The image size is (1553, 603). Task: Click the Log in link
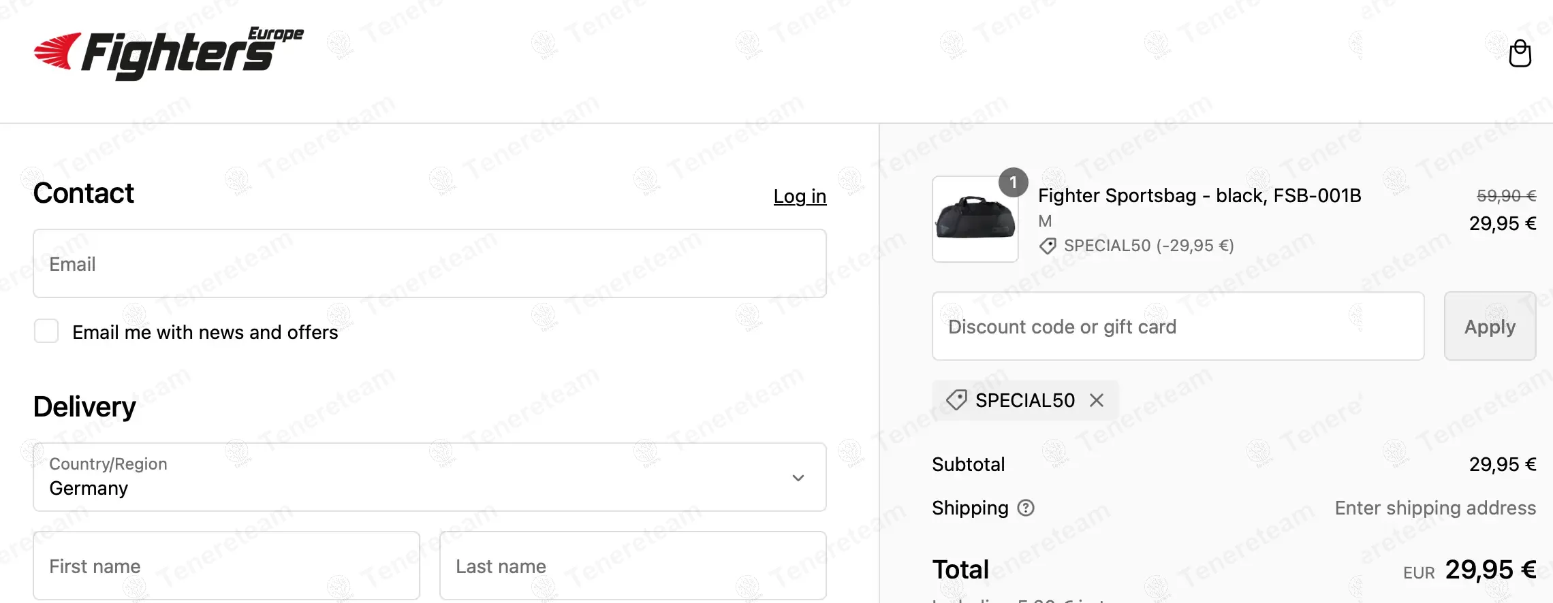click(x=800, y=196)
